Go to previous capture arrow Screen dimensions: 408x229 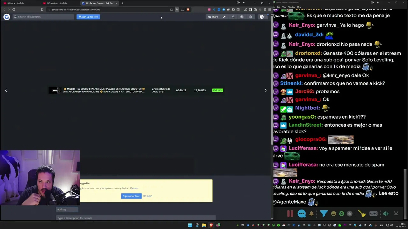6,90
